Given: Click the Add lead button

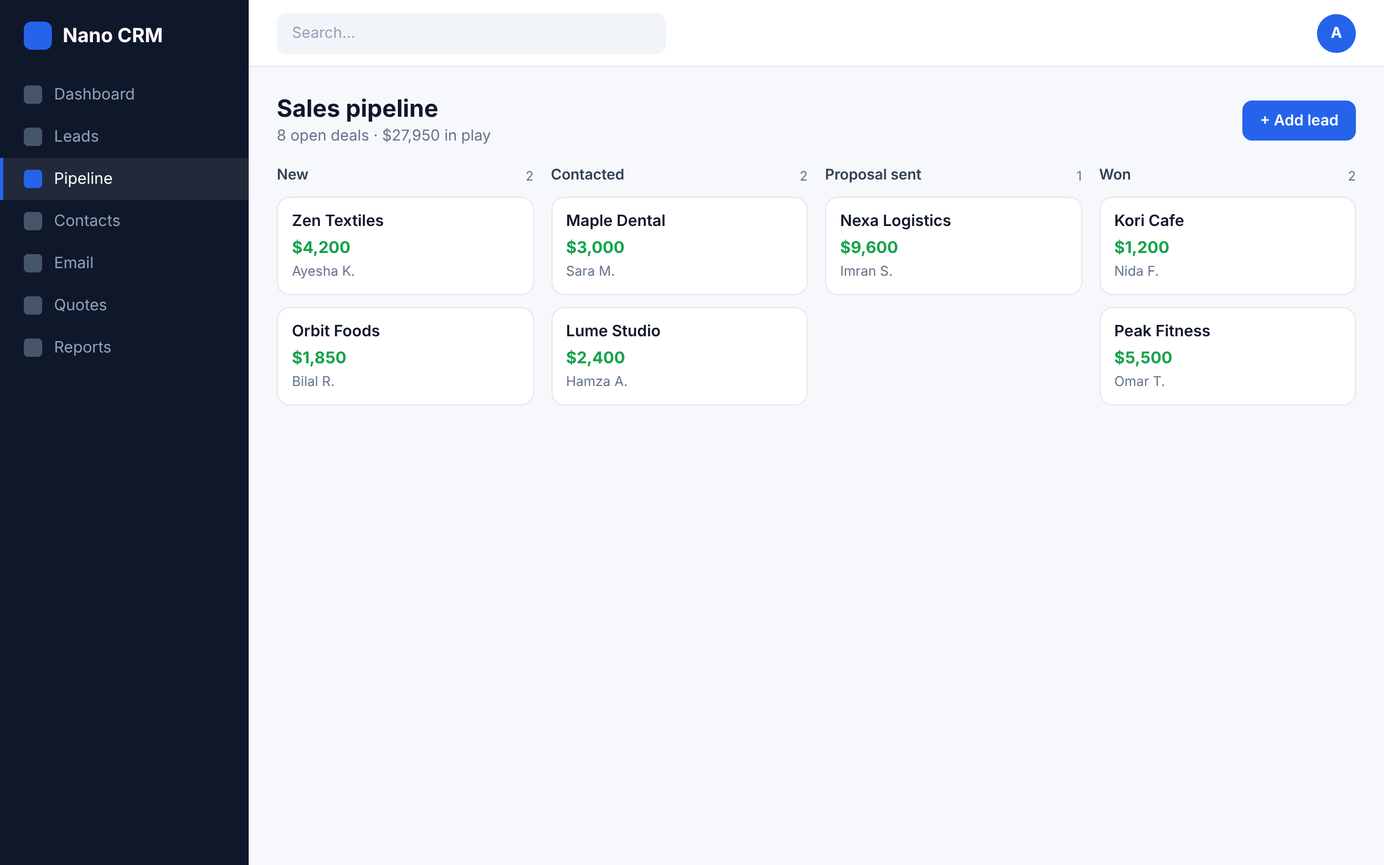Looking at the screenshot, I should [x=1298, y=120].
